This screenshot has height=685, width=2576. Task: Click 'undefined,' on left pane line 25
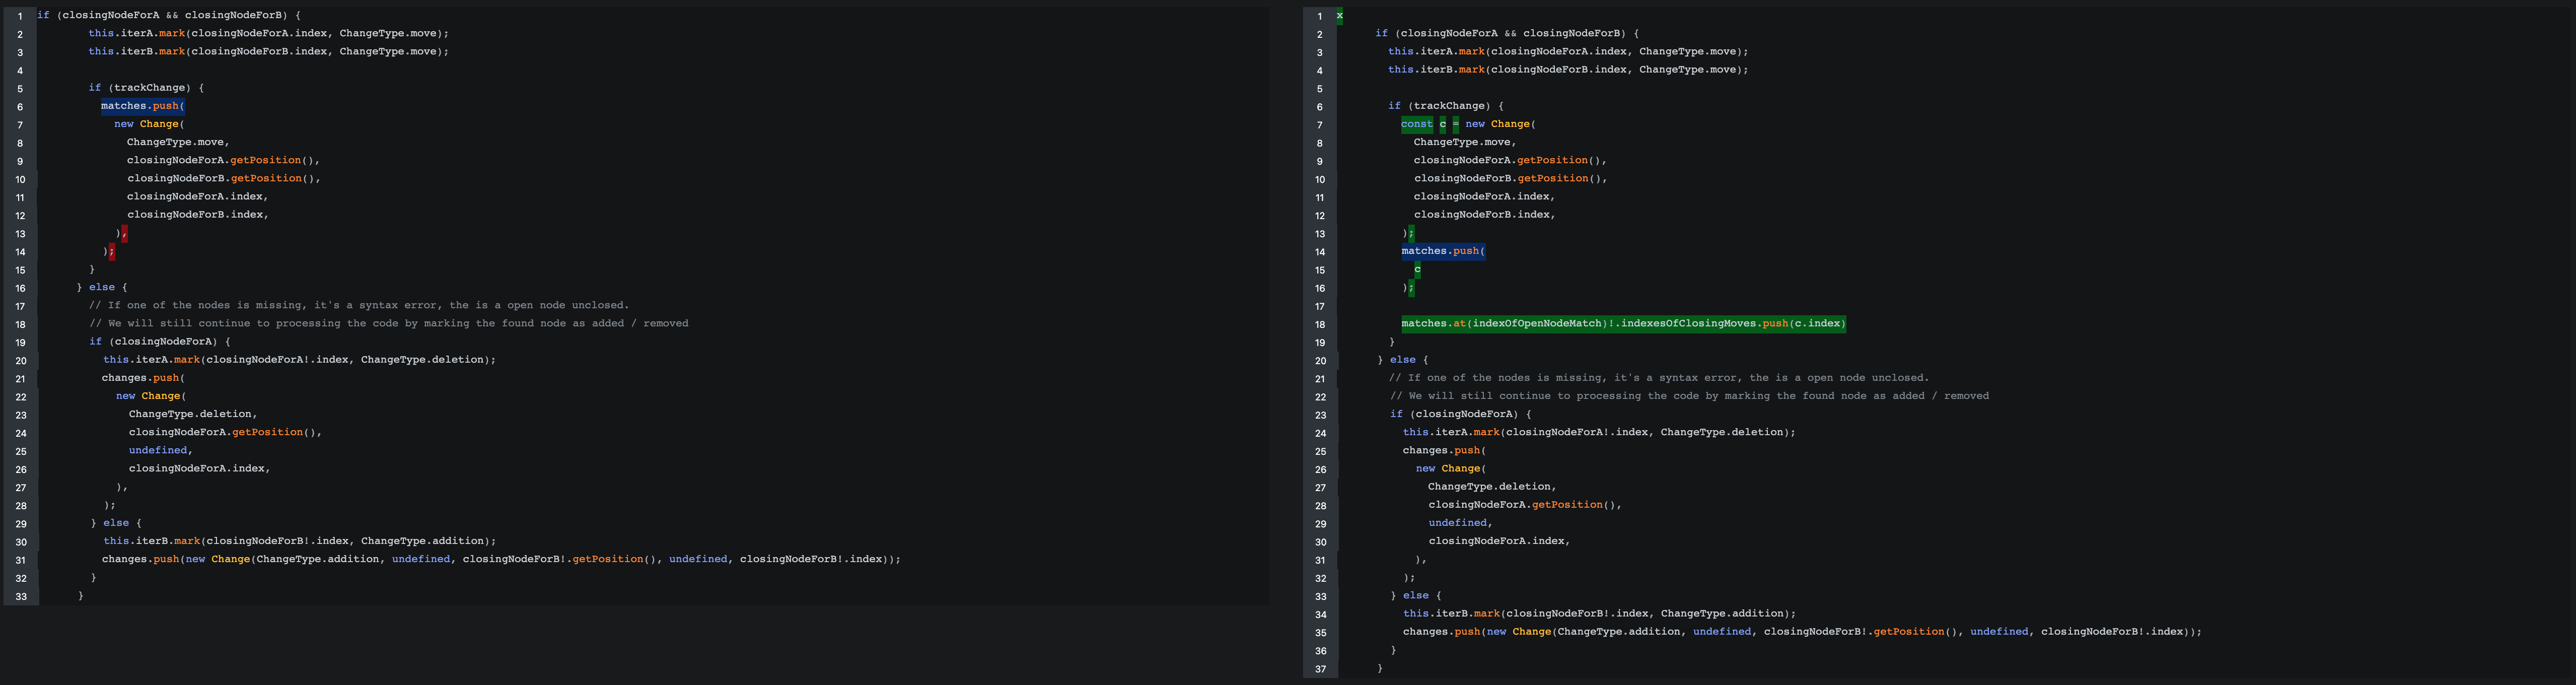click(161, 450)
